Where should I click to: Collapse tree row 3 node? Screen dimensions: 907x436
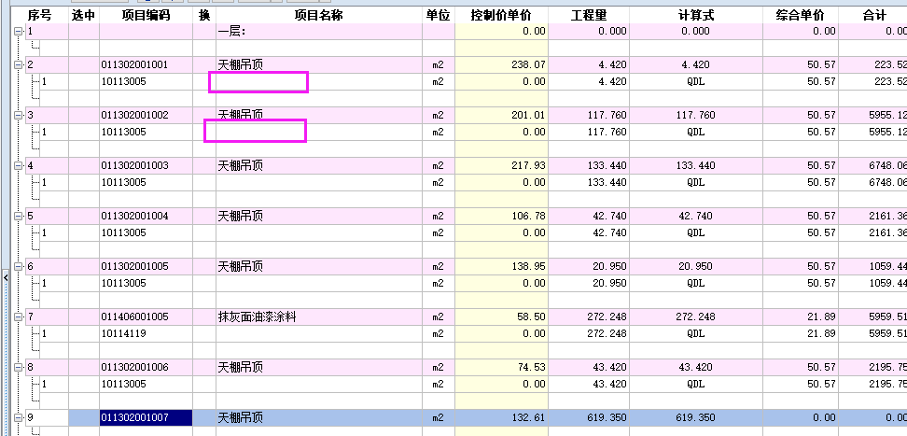(x=19, y=116)
